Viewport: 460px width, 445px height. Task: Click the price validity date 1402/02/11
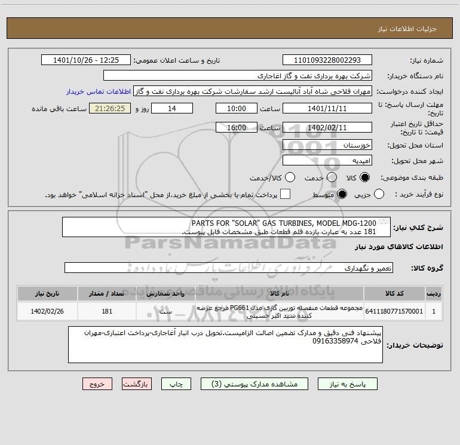[x=327, y=127]
